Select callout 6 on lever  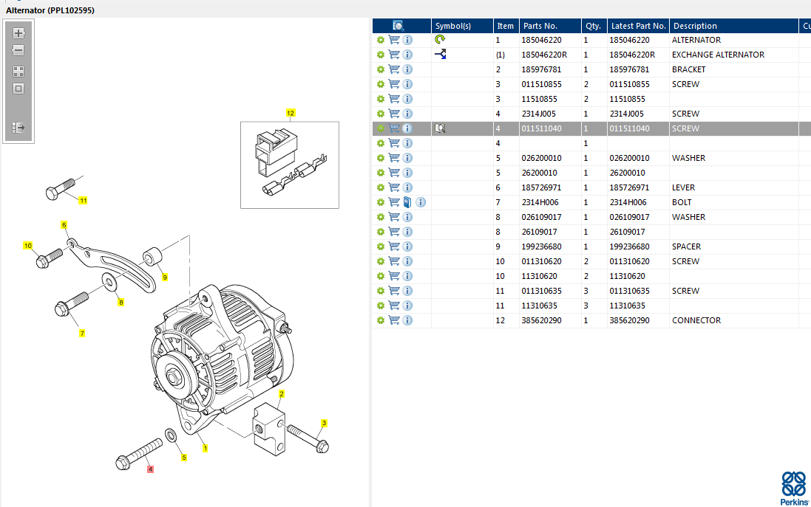coord(64,225)
